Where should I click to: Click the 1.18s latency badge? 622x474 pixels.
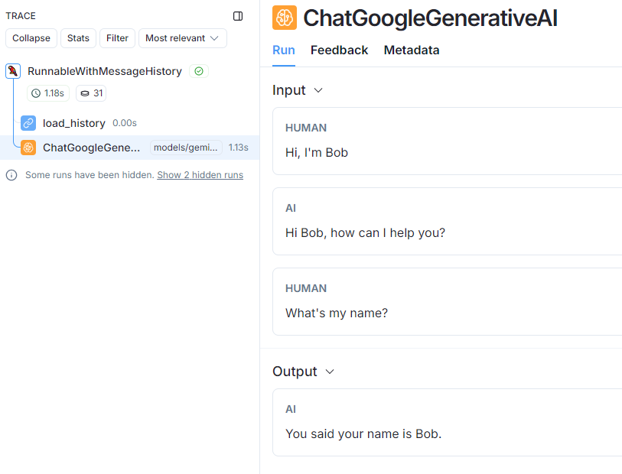pyautogui.click(x=48, y=93)
